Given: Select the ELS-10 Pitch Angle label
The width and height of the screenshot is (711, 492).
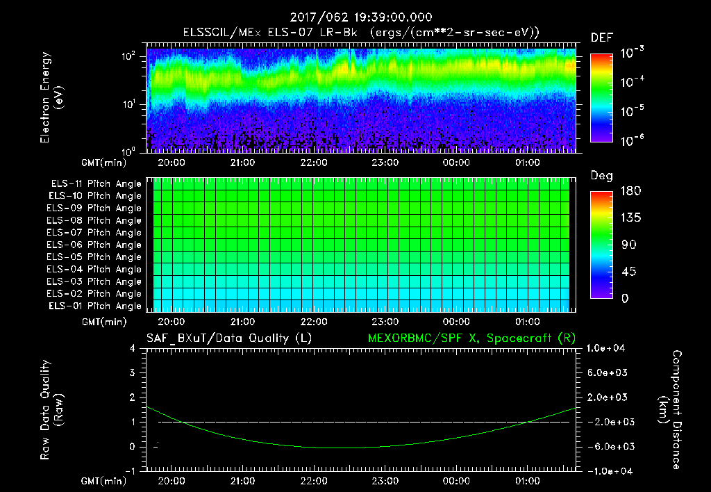Looking at the screenshot, I should point(95,196).
